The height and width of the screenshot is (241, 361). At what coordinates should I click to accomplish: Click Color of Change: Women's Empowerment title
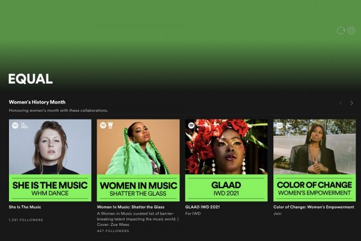point(313,207)
